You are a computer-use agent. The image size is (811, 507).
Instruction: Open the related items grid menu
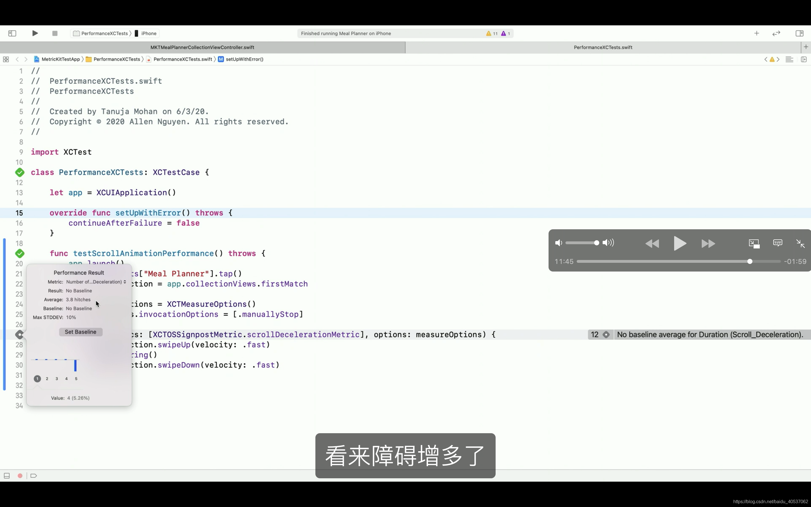click(6, 59)
